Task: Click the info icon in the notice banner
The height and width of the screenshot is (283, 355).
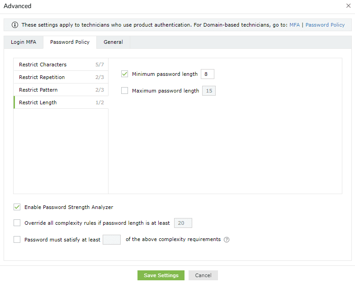Action: 15,25
